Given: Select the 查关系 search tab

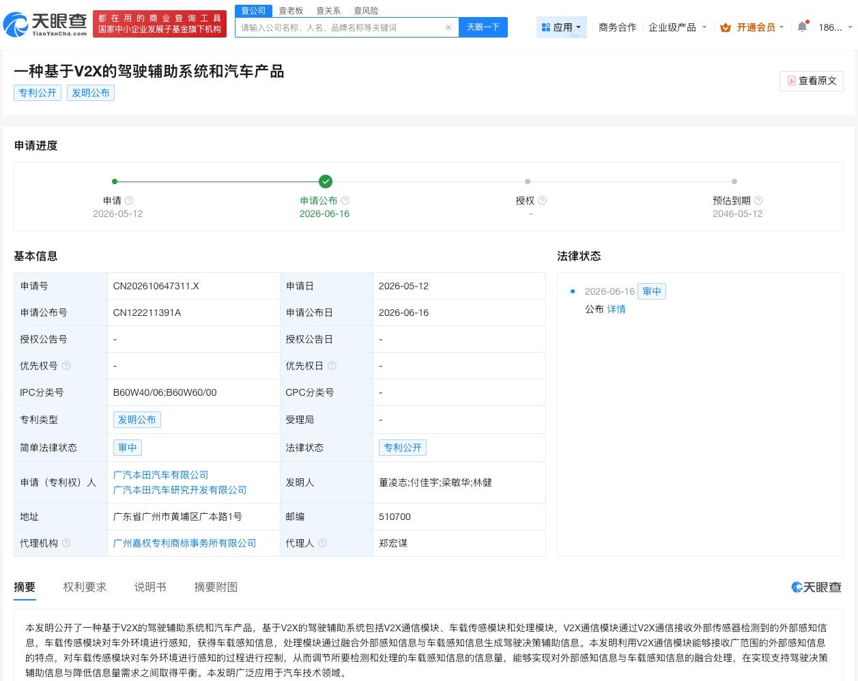Looking at the screenshot, I should pyautogui.click(x=328, y=11).
